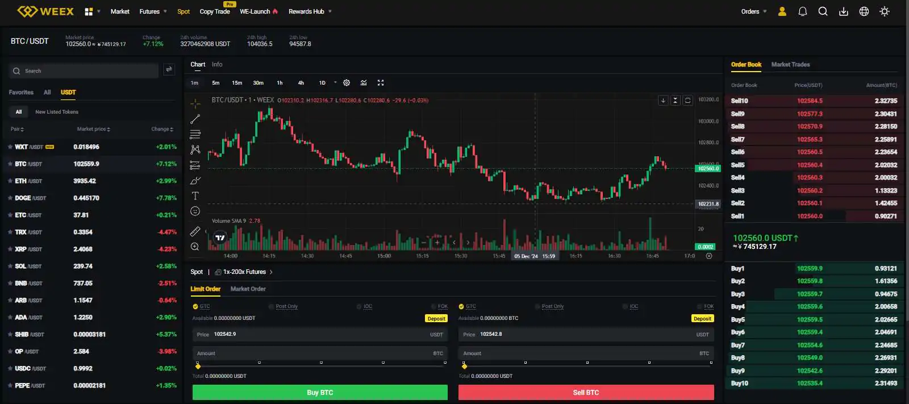Select the text annotation tool
Viewport: 909px width, 404px height.
pyautogui.click(x=195, y=196)
